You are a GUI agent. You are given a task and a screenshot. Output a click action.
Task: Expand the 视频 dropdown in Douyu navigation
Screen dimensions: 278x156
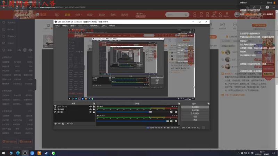pos(90,15)
